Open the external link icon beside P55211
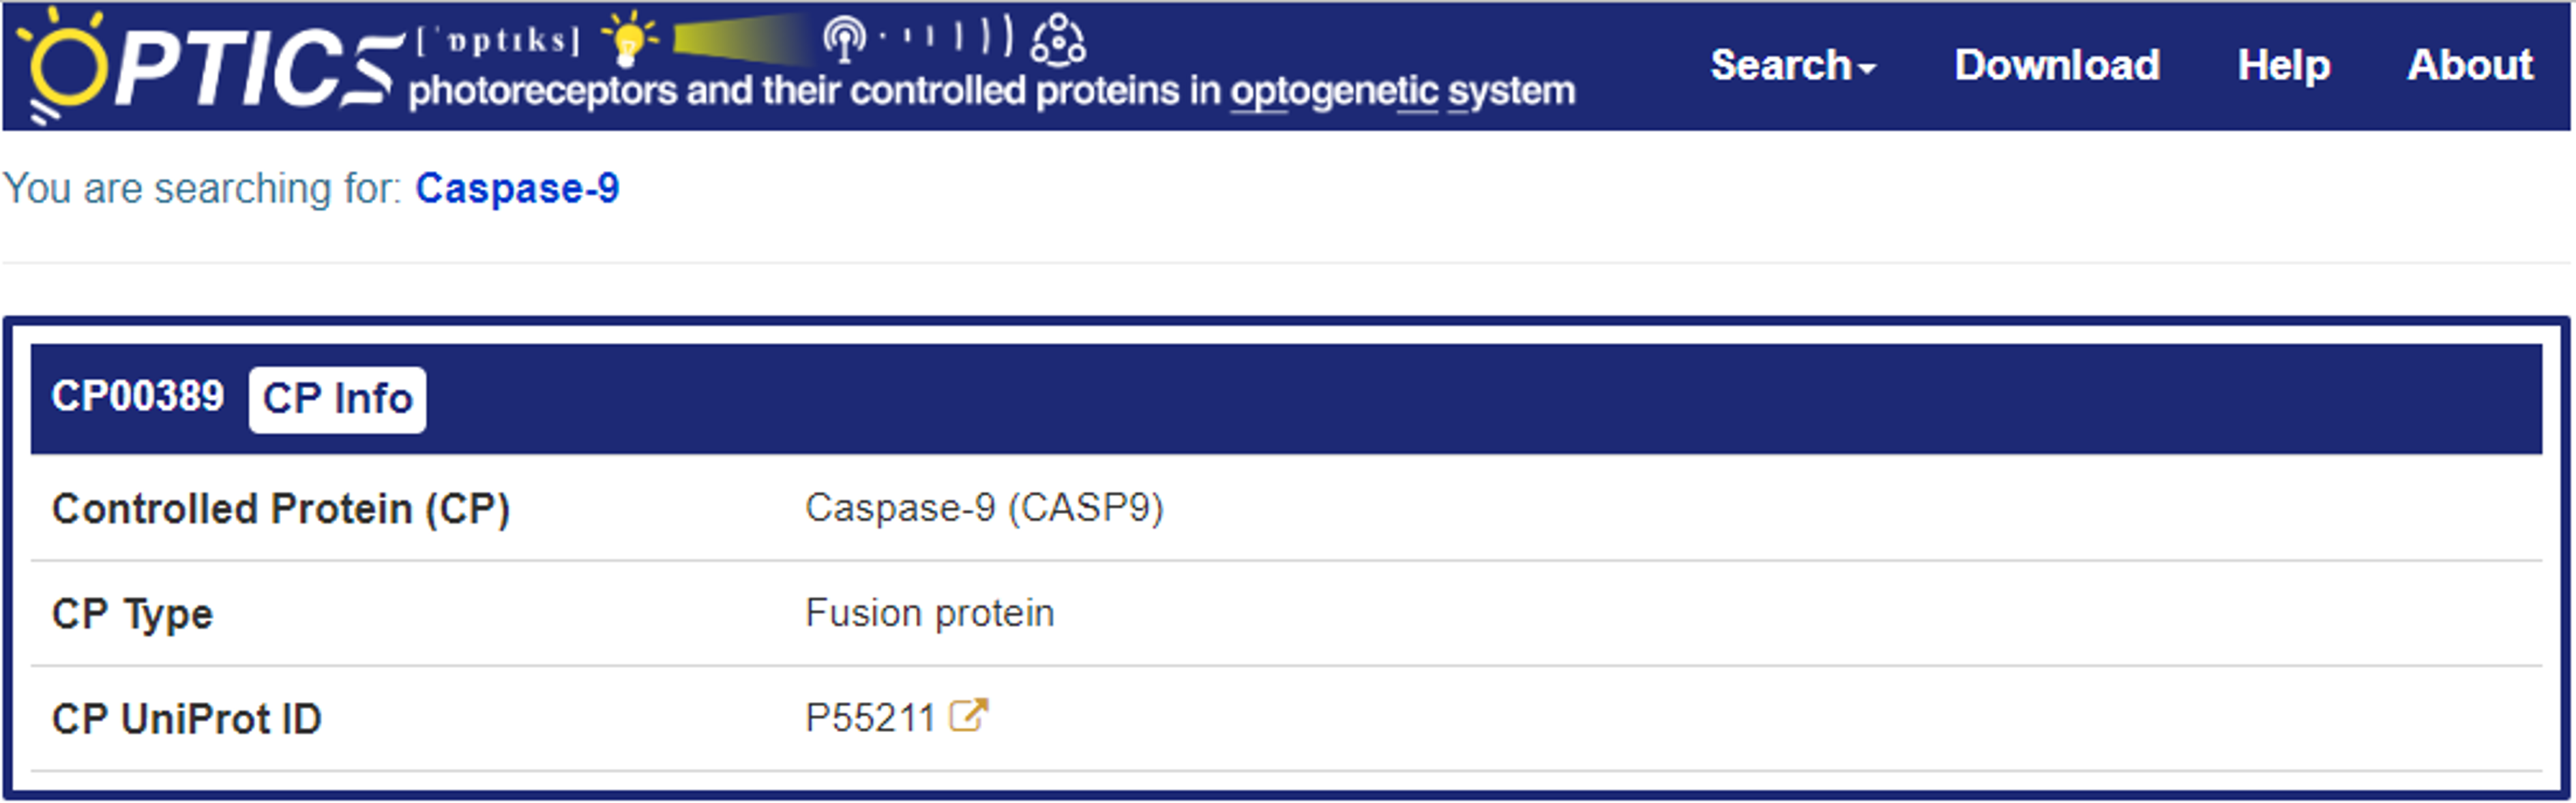Viewport: 2576px width, 803px height. coord(968,716)
